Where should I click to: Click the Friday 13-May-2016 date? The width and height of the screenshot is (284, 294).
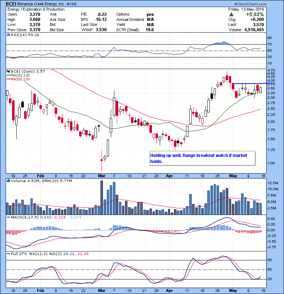[246, 9]
